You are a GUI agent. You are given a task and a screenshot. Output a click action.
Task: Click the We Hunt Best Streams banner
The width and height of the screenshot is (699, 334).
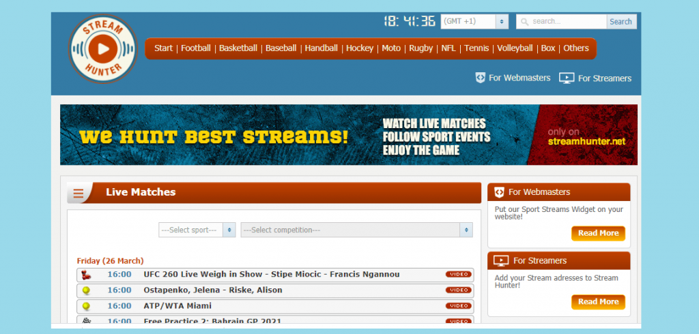tap(349, 135)
